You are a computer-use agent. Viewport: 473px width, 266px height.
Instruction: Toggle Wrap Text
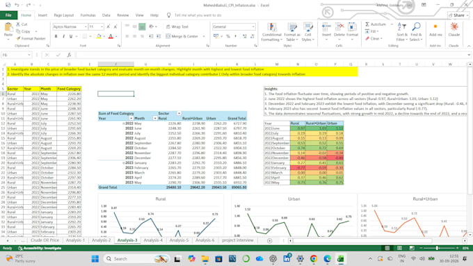click(x=177, y=27)
